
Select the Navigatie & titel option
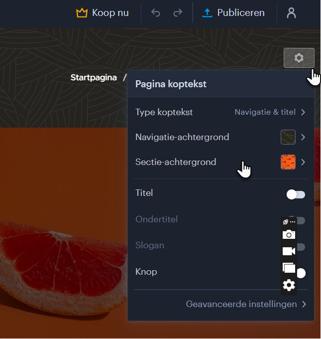(265, 112)
